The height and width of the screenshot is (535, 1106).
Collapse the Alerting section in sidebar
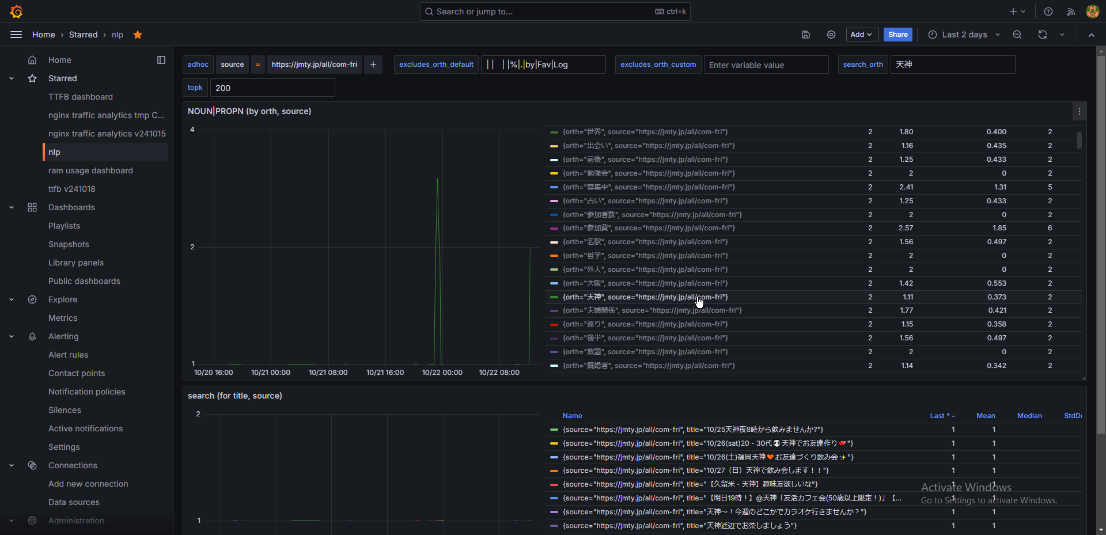click(12, 336)
